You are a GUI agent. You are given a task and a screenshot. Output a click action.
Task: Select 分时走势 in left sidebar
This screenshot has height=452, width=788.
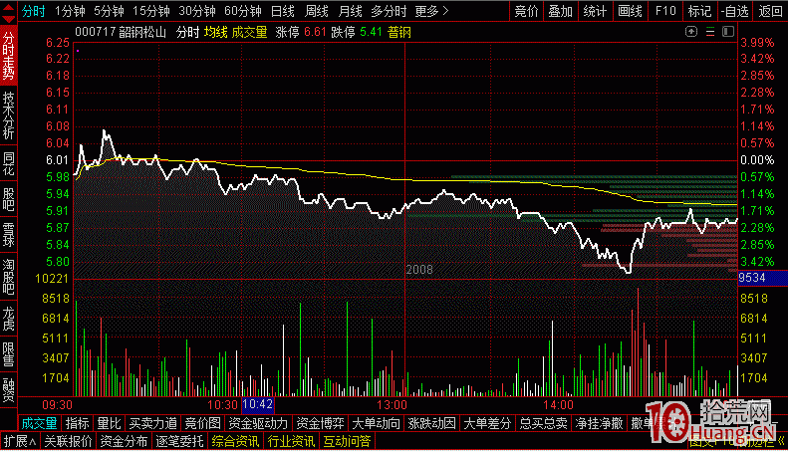point(9,55)
